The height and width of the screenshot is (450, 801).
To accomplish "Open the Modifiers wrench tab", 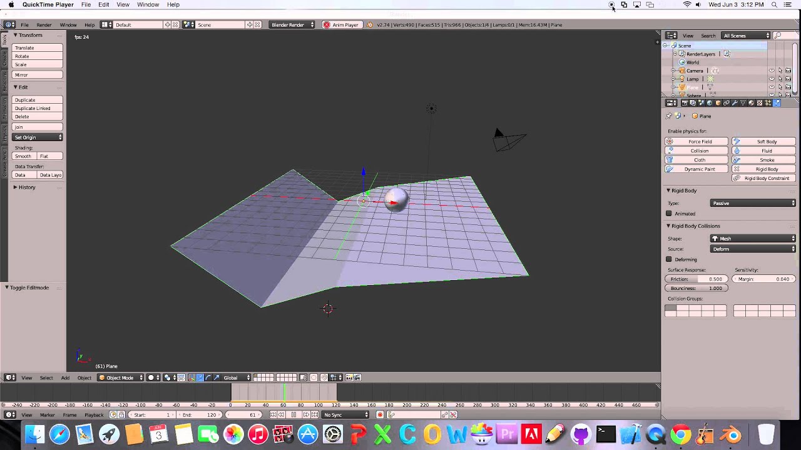I will click(735, 102).
